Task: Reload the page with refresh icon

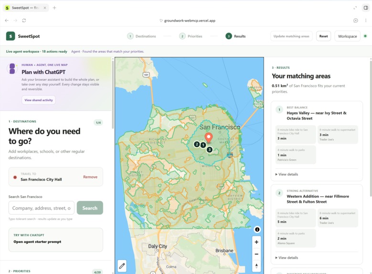Action: point(24,21)
